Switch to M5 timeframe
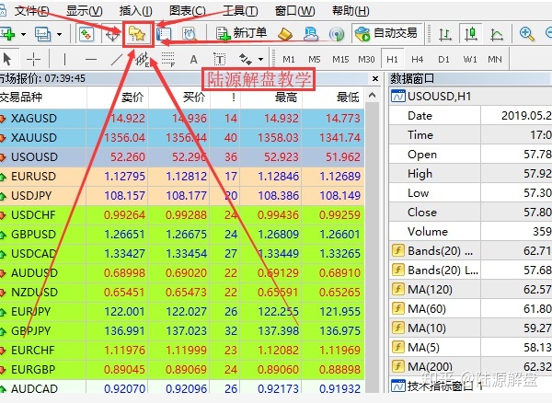 (315, 60)
